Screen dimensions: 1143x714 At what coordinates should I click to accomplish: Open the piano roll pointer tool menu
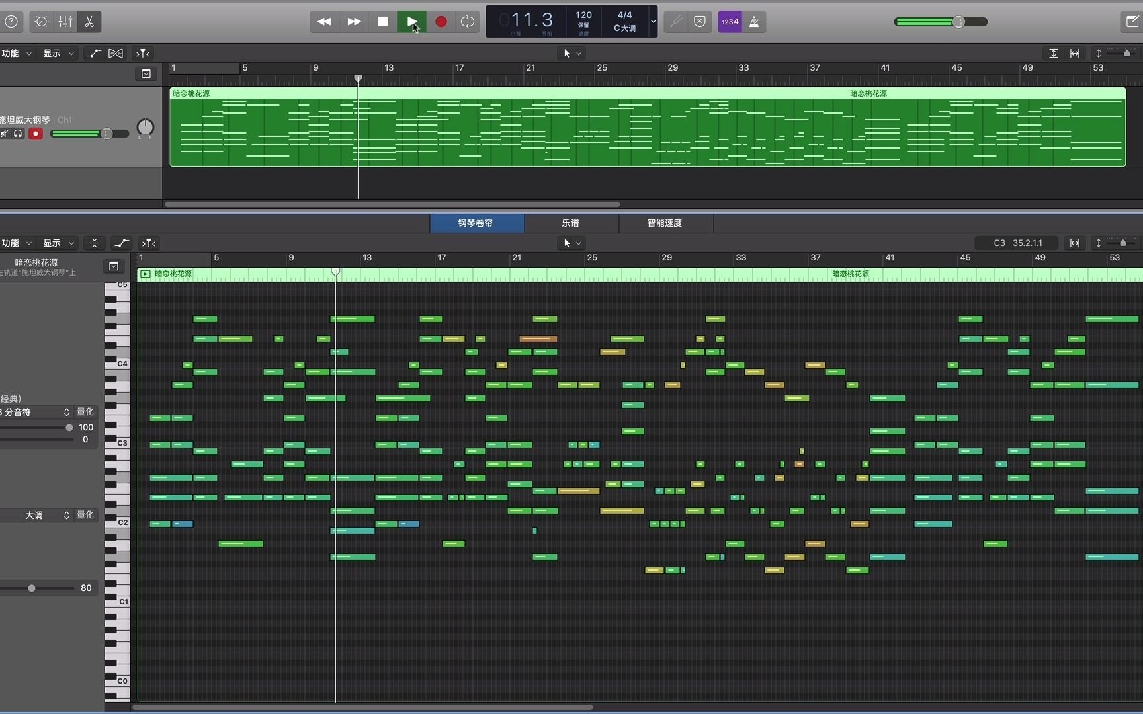point(572,243)
